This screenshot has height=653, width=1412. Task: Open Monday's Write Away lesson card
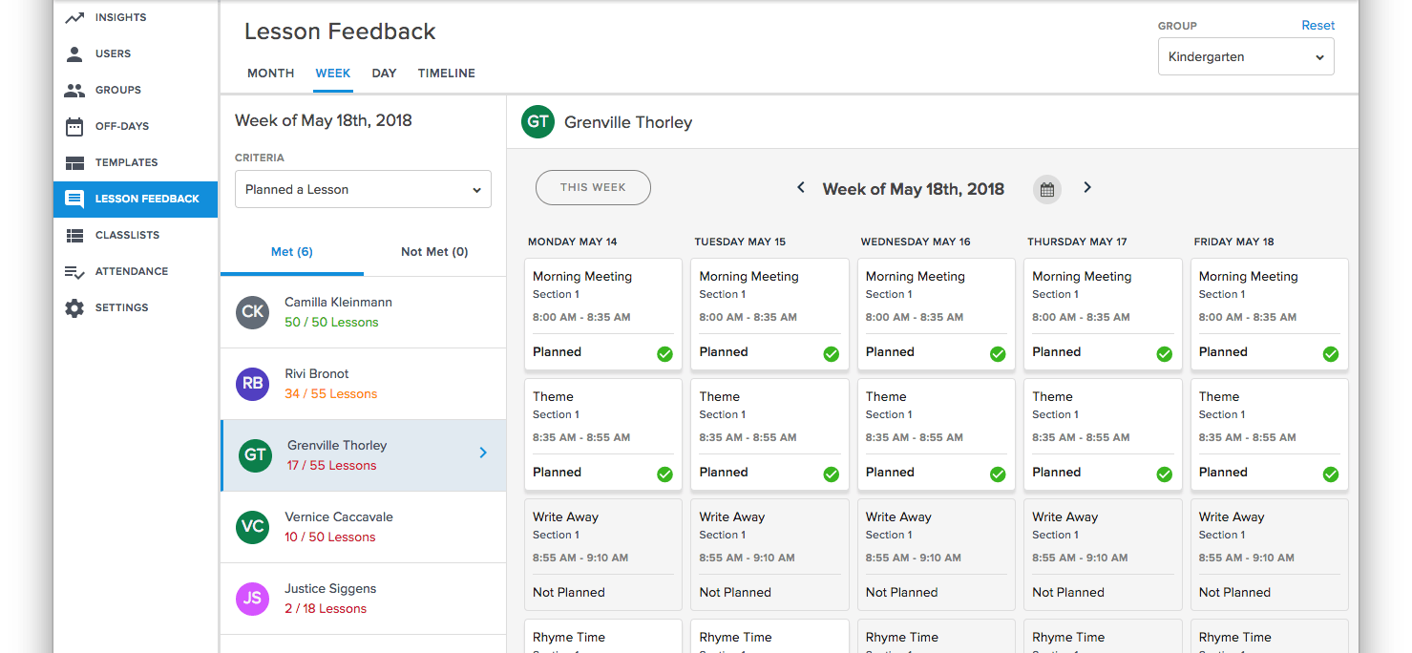pyautogui.click(x=603, y=555)
